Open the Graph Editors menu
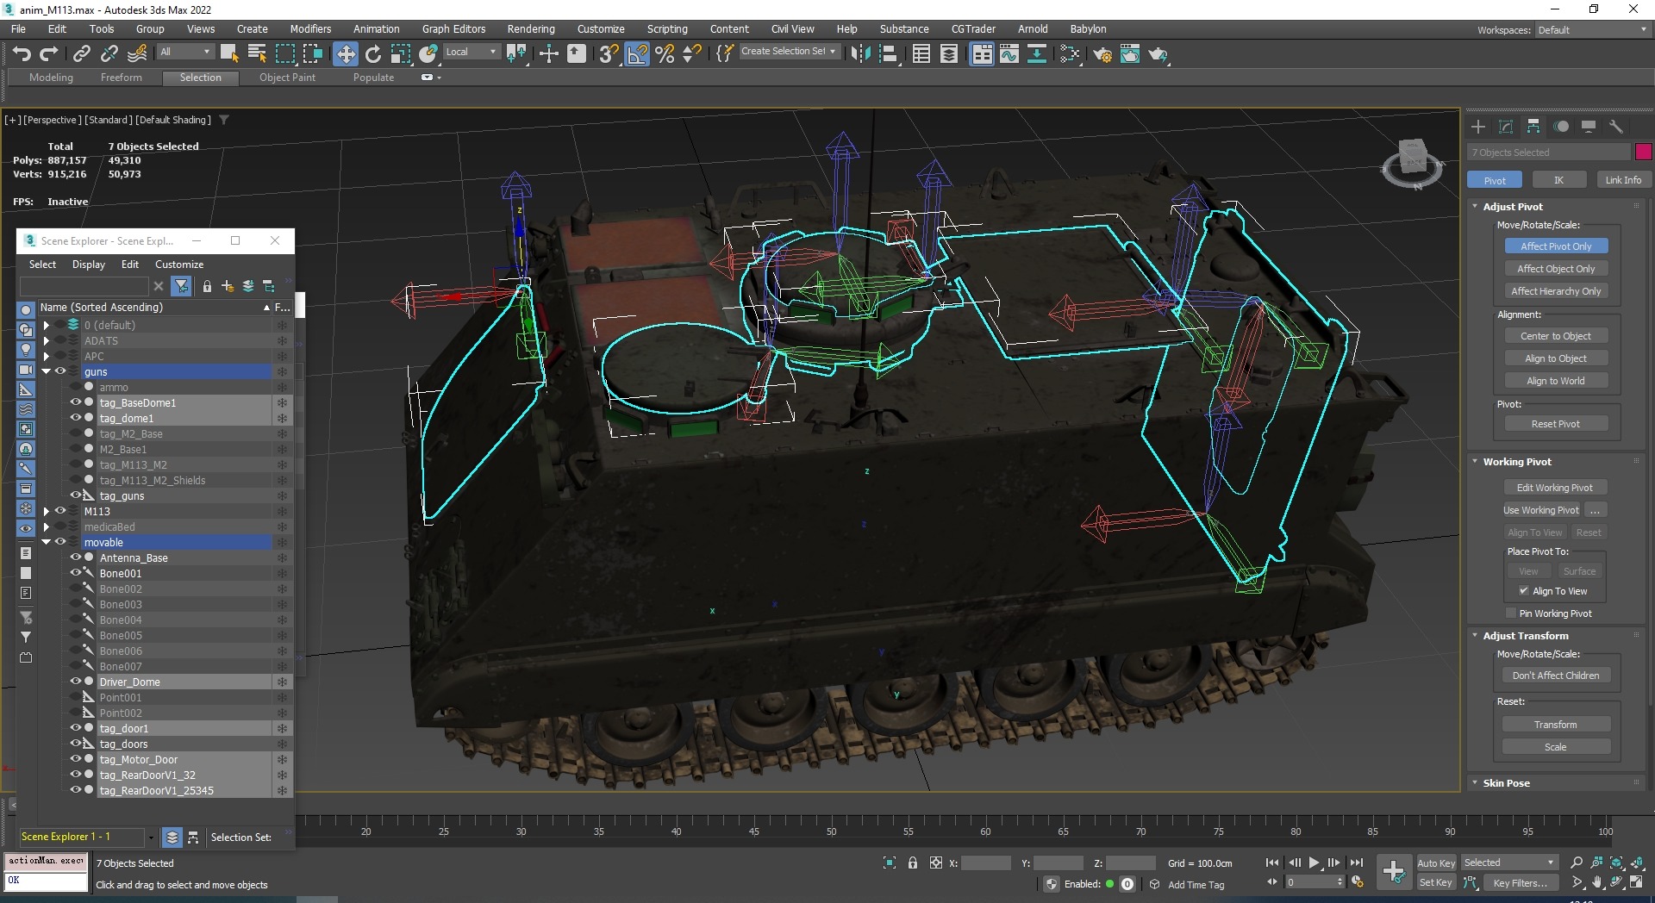The image size is (1655, 903). [x=453, y=29]
